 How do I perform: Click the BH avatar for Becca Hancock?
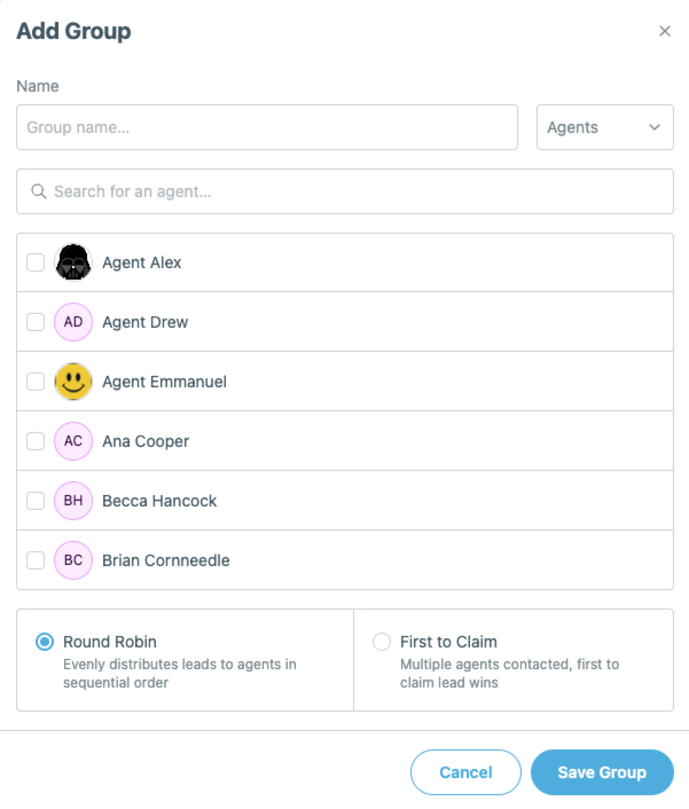[x=73, y=501]
